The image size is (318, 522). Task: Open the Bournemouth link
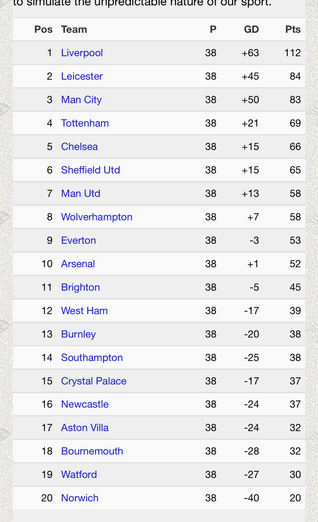click(92, 451)
